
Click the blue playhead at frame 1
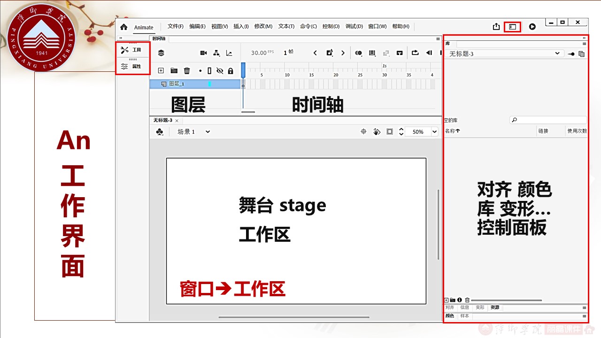(243, 70)
